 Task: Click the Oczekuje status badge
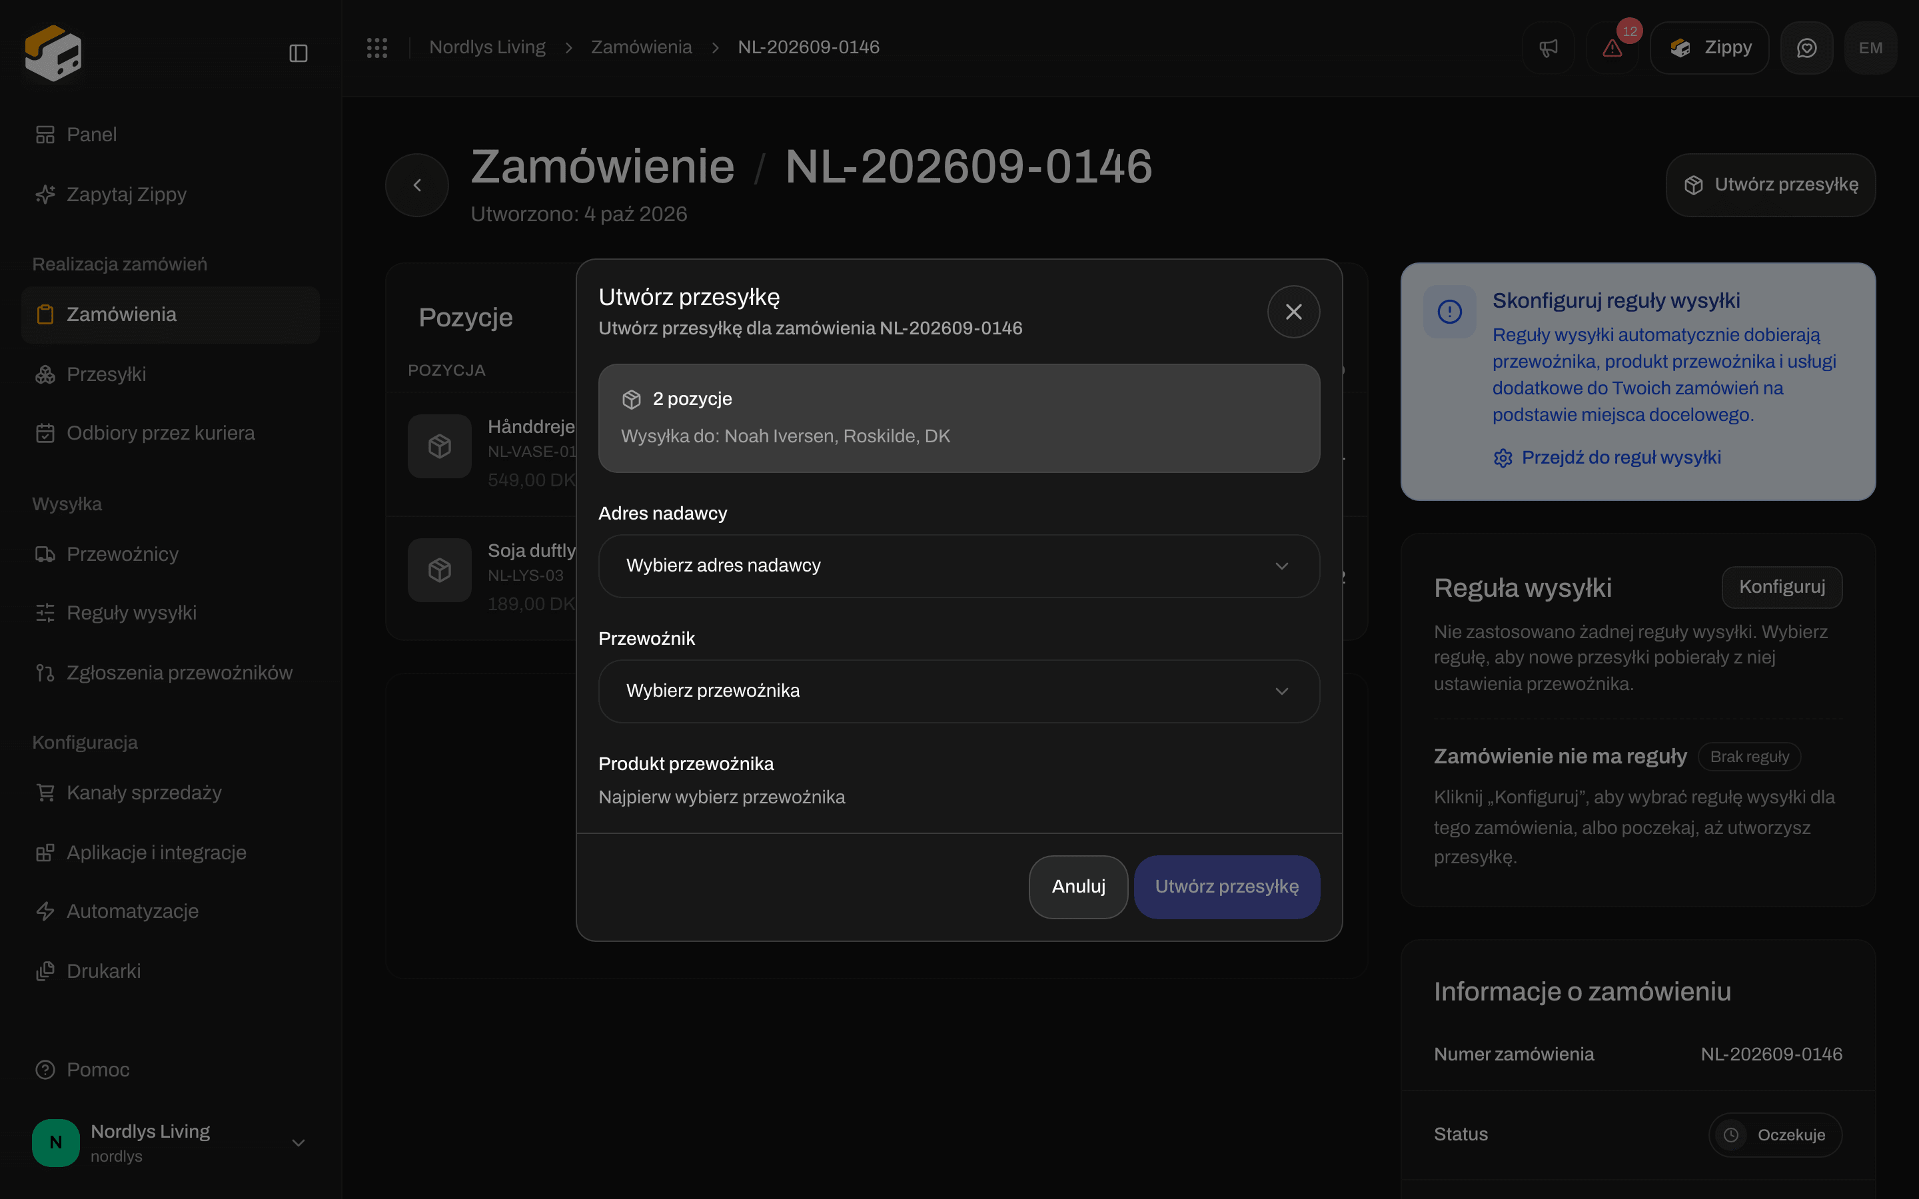[x=1776, y=1135]
